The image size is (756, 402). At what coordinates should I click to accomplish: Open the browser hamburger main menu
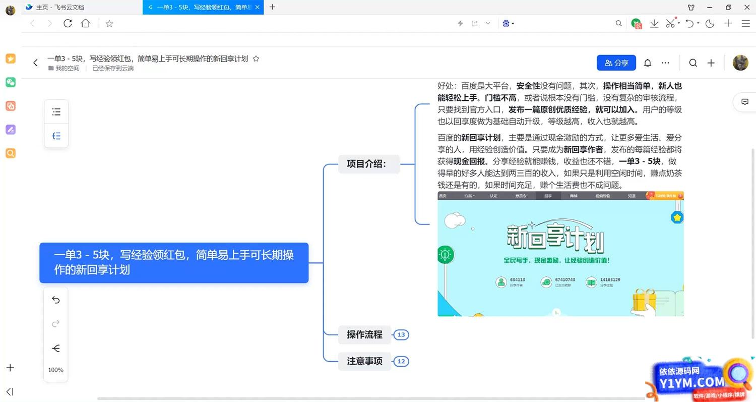point(745,23)
